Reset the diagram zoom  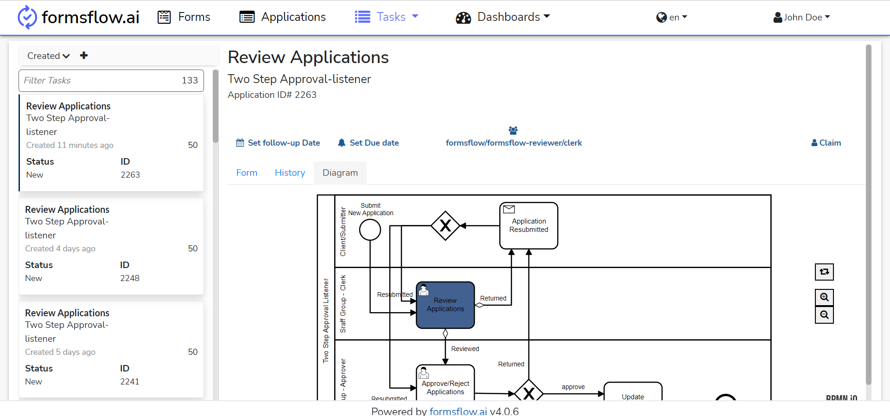[824, 272]
